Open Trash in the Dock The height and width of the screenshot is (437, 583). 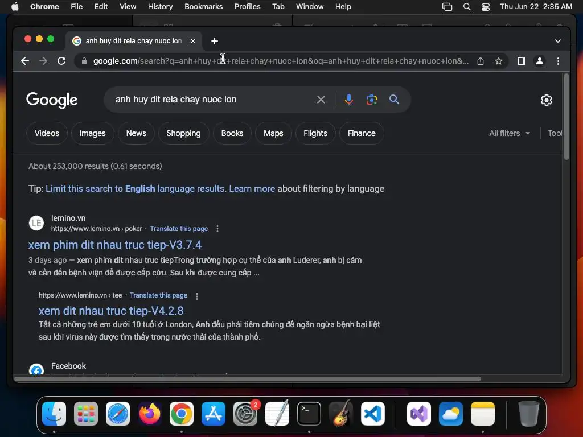529,414
